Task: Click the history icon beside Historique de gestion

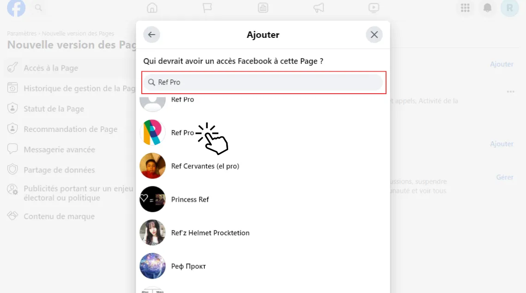Action: 12,88
